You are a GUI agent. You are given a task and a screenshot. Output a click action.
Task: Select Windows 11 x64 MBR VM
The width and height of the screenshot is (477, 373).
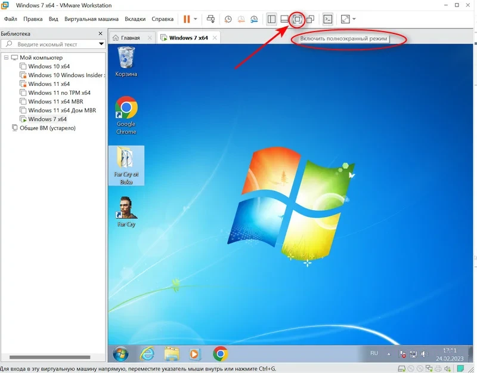coord(55,101)
